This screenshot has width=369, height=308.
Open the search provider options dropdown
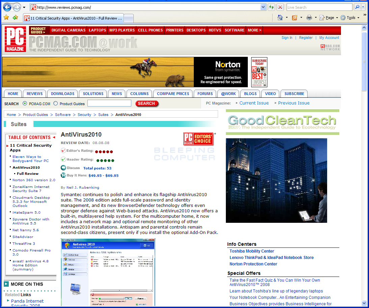click(363, 7)
